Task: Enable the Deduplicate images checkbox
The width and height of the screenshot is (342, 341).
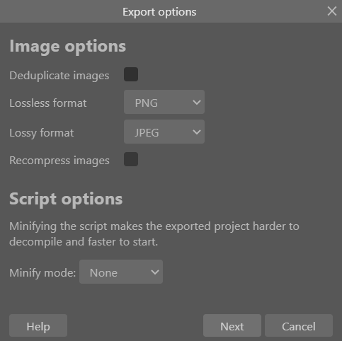Action: pyautogui.click(x=131, y=74)
